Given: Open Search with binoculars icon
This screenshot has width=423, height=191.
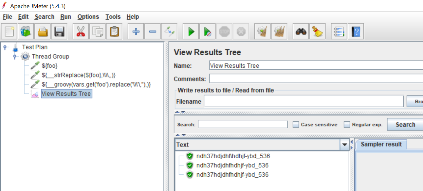Looking at the screenshot, I should coord(301,32).
